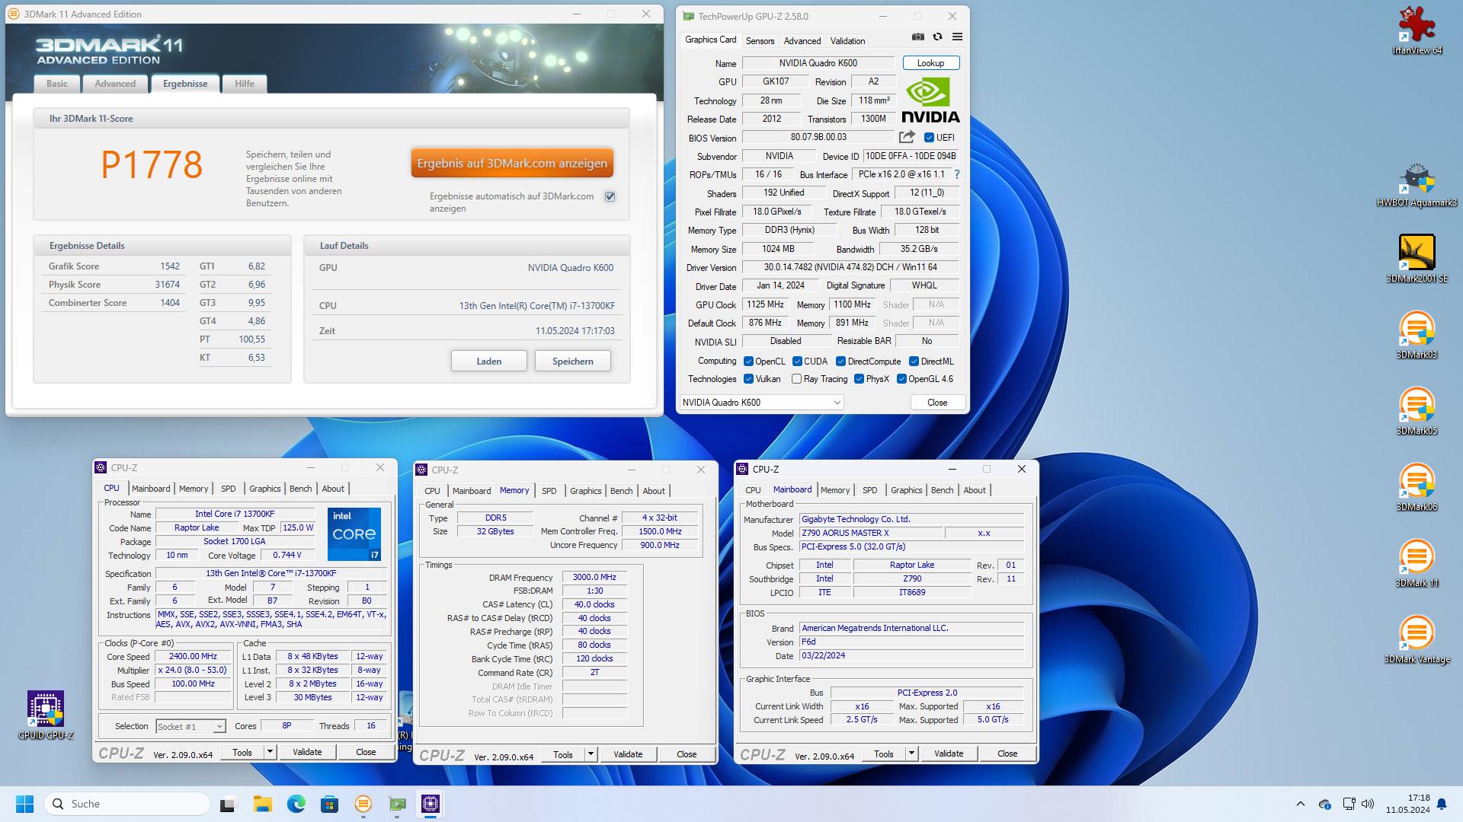Toggle UEFI checkbox in GPU-Z
The height and width of the screenshot is (822, 1463).
(x=929, y=138)
